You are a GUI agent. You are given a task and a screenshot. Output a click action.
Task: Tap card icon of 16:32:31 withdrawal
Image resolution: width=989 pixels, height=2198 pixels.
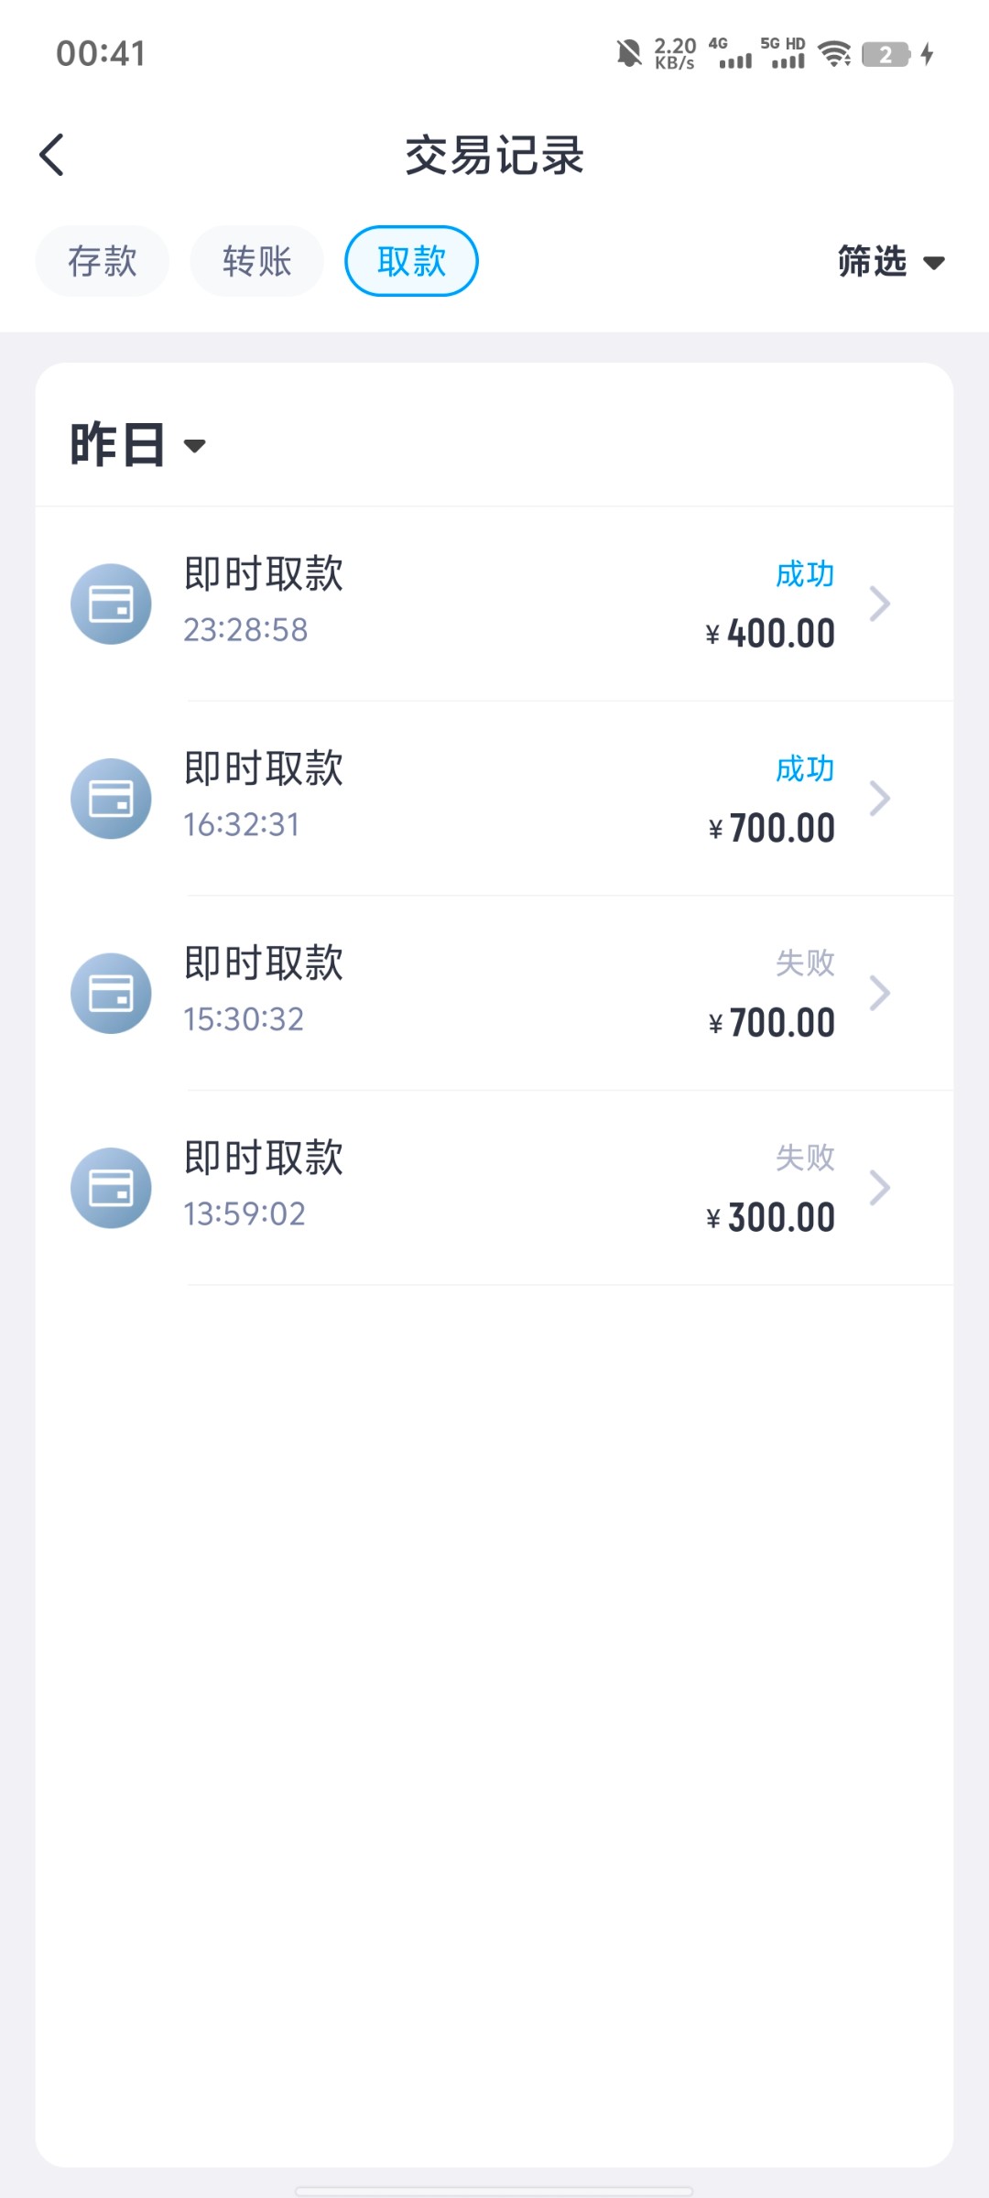111,799
